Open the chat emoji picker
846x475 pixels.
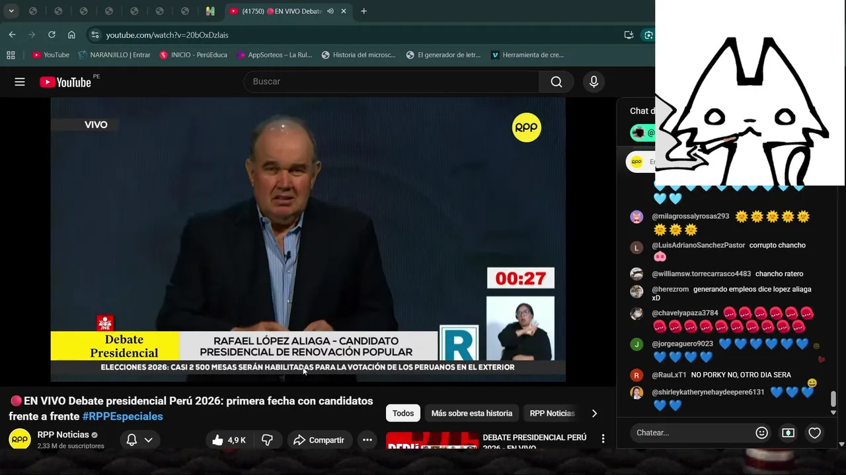762,433
